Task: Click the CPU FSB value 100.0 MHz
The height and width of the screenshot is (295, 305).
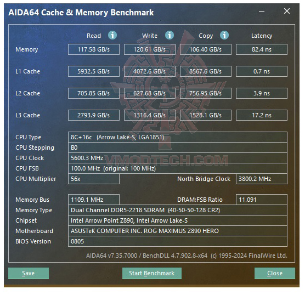Action: click(178, 168)
